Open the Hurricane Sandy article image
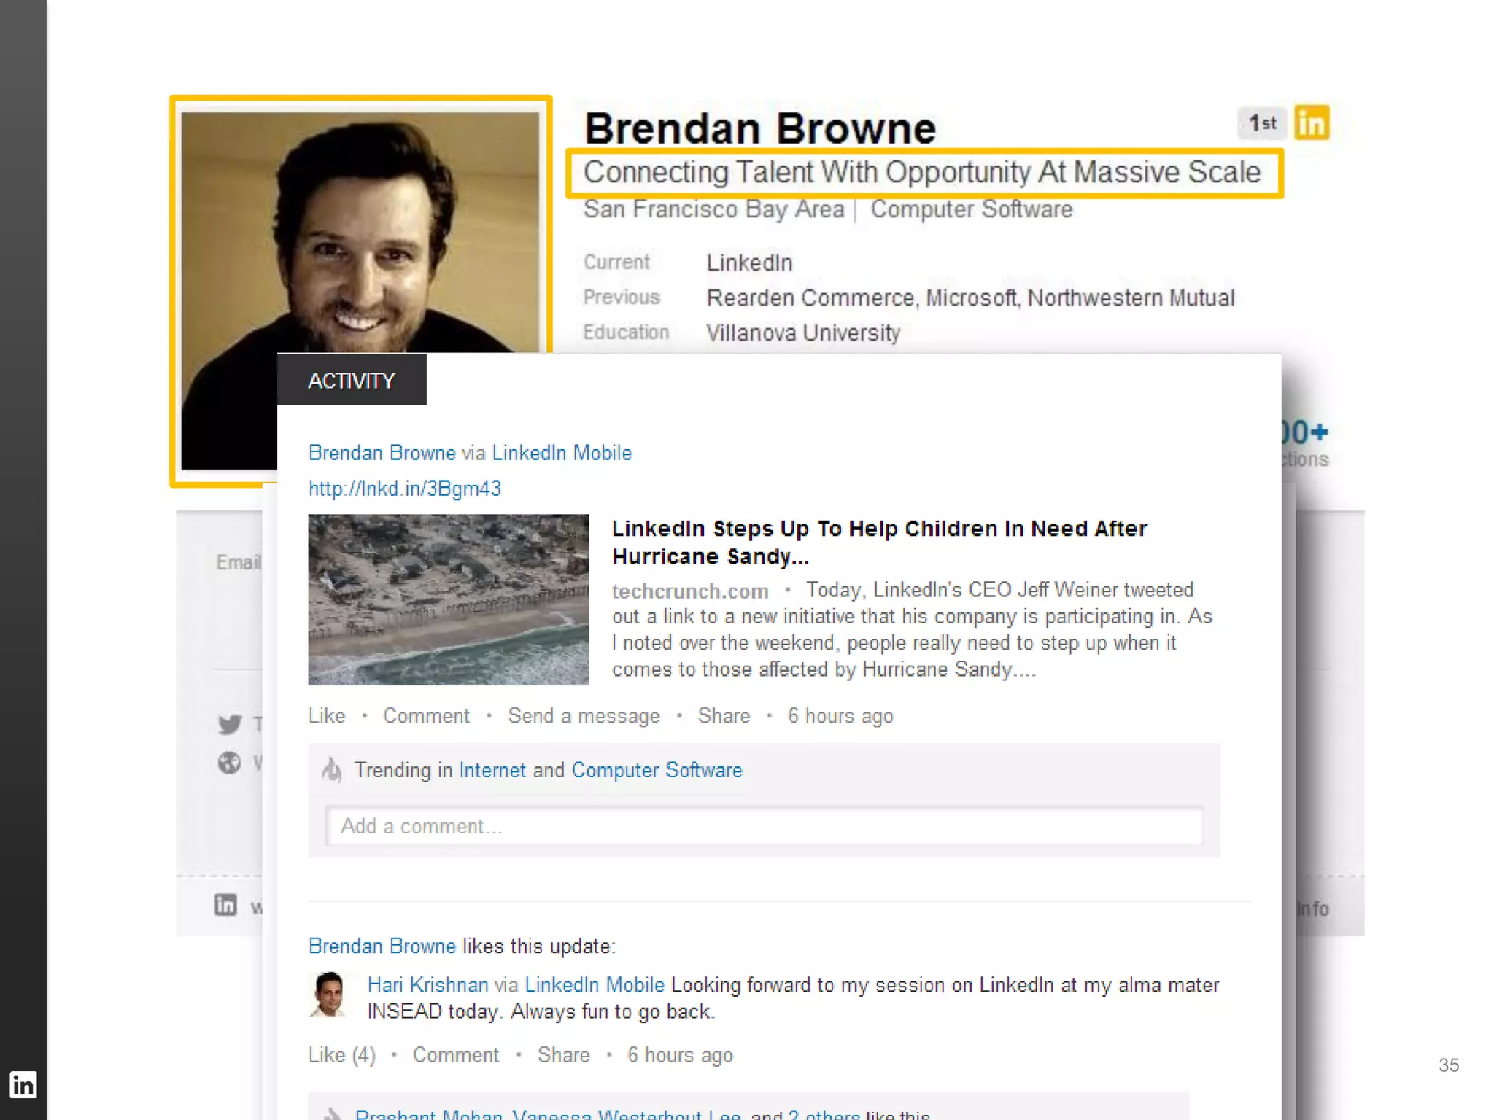1494x1120 pixels. coord(448,599)
